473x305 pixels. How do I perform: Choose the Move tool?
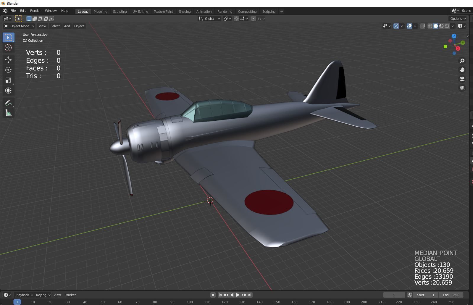click(8, 60)
